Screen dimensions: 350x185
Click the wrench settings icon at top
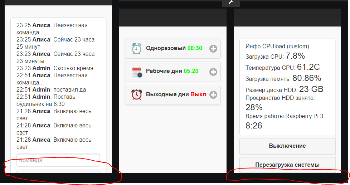coord(231,2)
